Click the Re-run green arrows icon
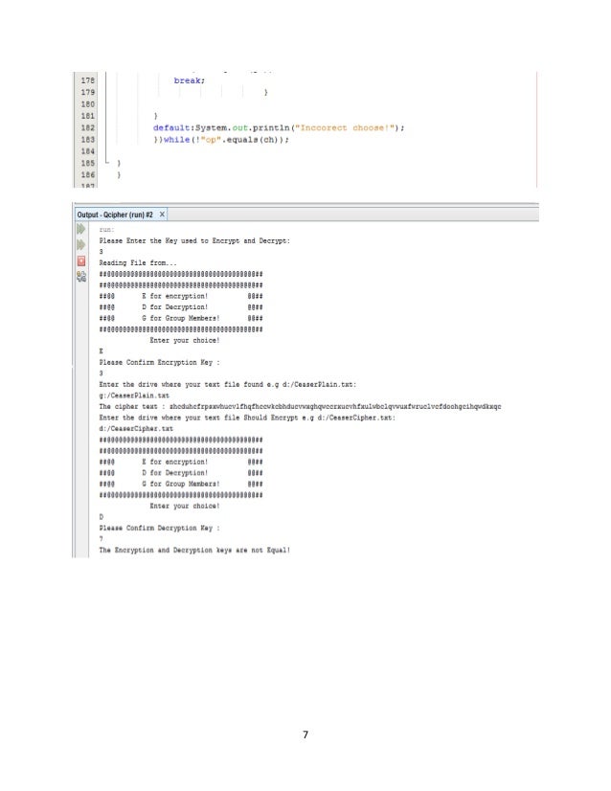 (80, 229)
